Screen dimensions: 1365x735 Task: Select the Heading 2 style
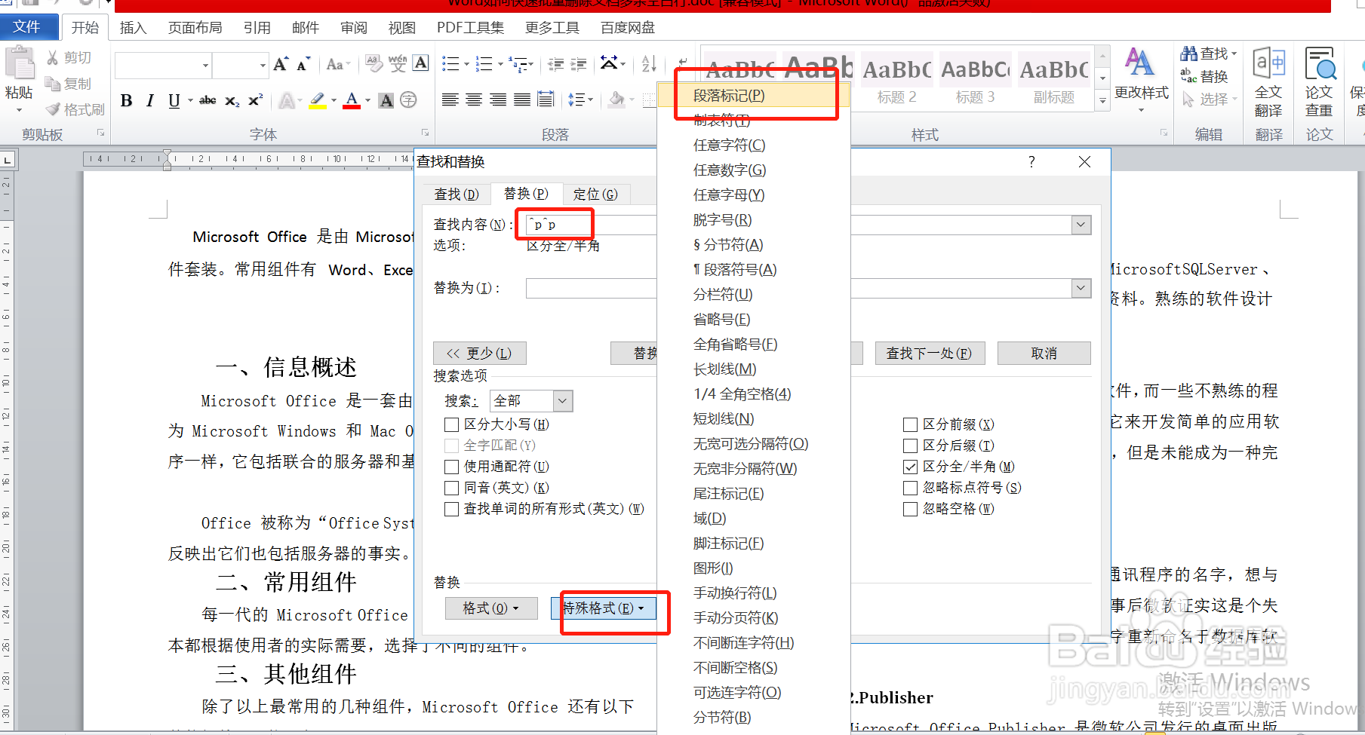pos(896,79)
